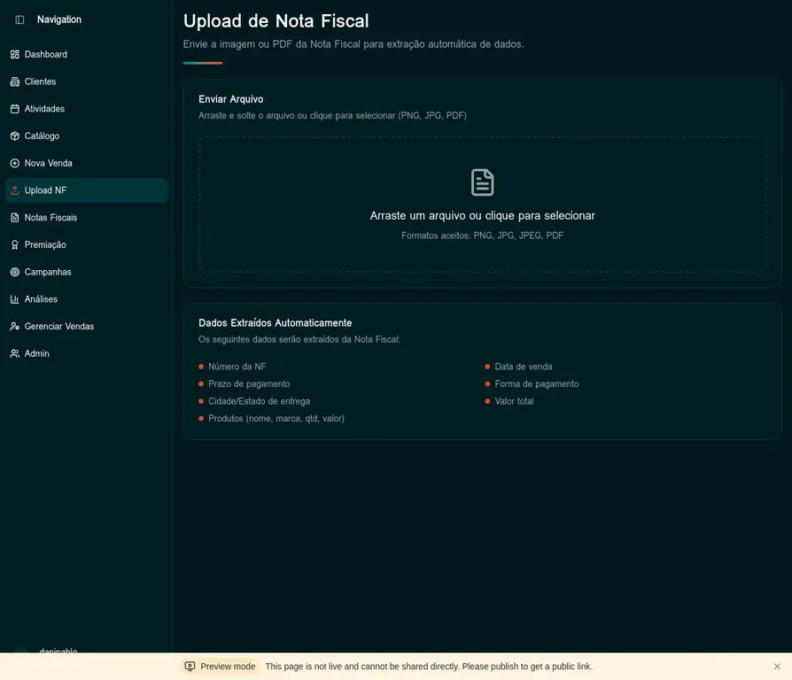The height and width of the screenshot is (680, 792).
Task: Click the Análises bar chart icon
Action: pos(15,299)
